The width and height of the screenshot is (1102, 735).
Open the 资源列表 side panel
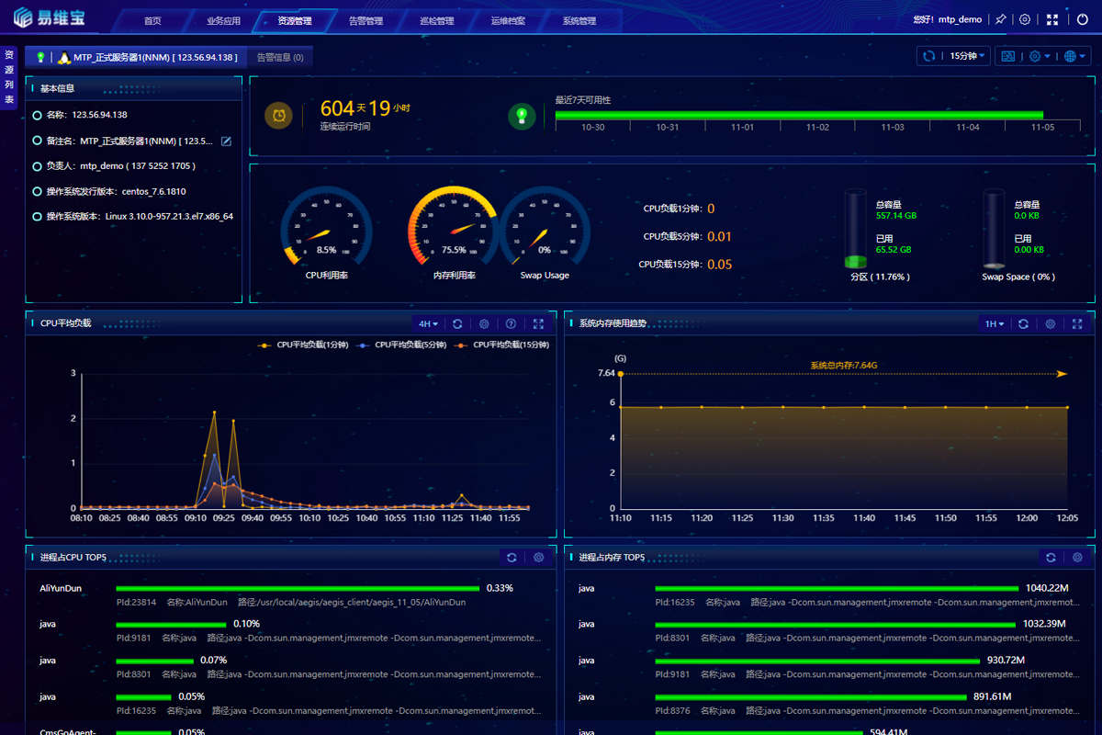(x=9, y=78)
